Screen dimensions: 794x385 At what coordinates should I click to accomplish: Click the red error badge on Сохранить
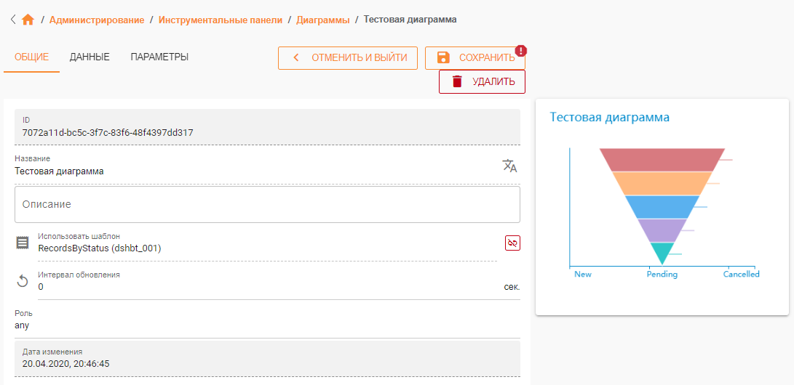pyautogui.click(x=521, y=51)
